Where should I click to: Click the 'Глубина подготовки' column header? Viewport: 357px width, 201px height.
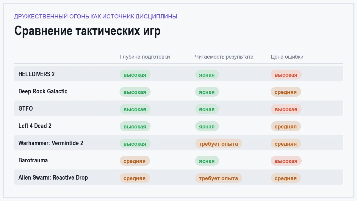pyautogui.click(x=145, y=57)
